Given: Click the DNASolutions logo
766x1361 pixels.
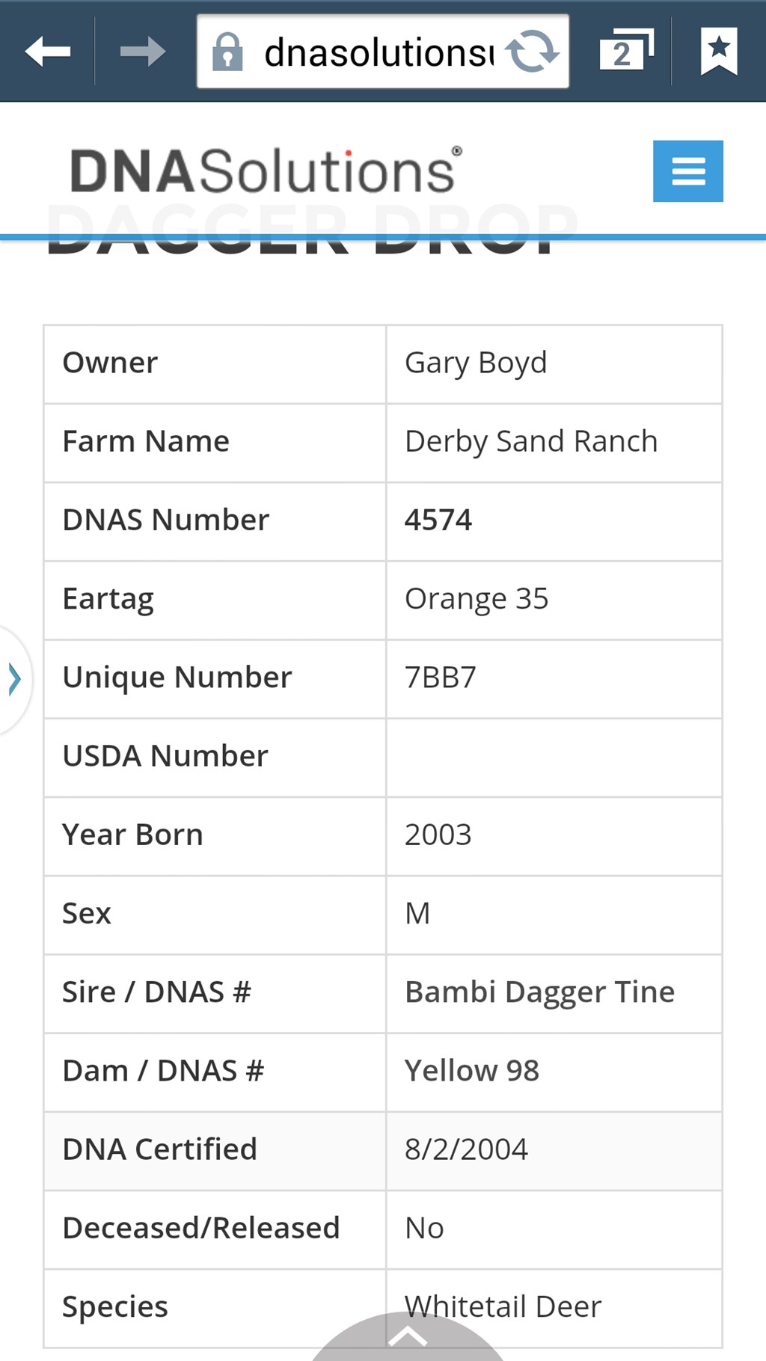Looking at the screenshot, I should click(x=266, y=171).
